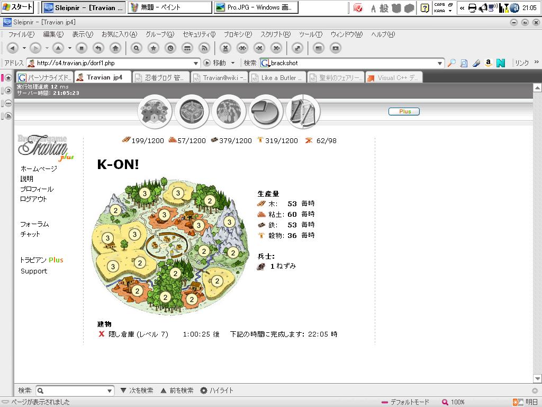Open the Search magnifier toolbar icon
Screen dimensions: 542x407
pos(136,48)
